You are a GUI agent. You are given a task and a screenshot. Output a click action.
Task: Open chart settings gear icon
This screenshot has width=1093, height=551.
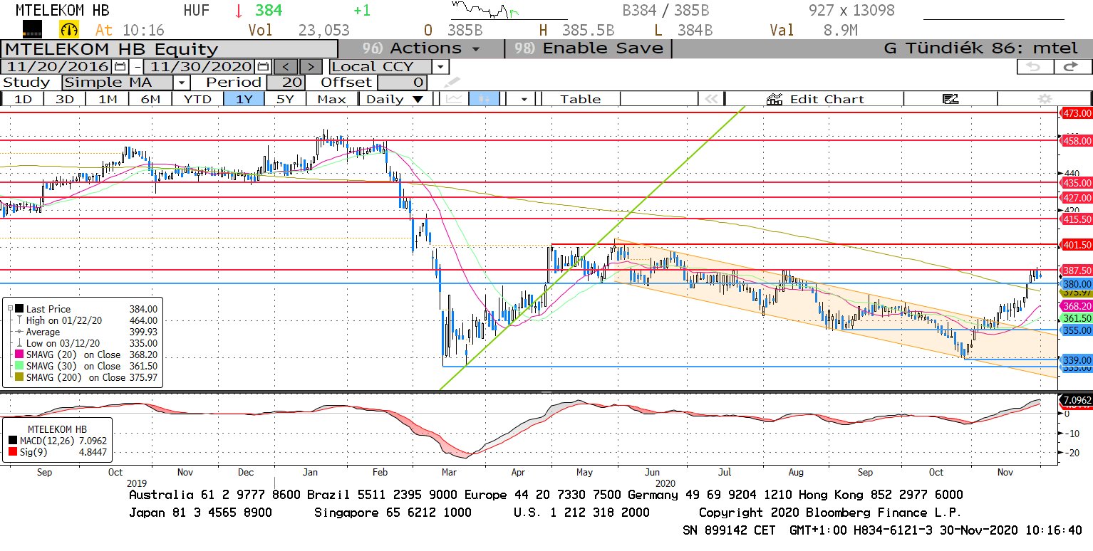1045,99
